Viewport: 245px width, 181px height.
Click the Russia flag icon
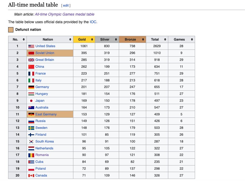[x=31, y=121]
